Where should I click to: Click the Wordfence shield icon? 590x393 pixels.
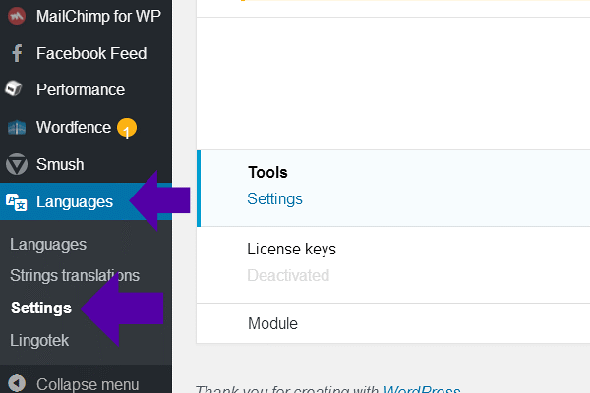click(x=16, y=127)
